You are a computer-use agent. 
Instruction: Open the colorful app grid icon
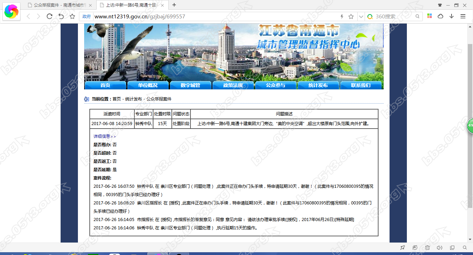pos(429,16)
